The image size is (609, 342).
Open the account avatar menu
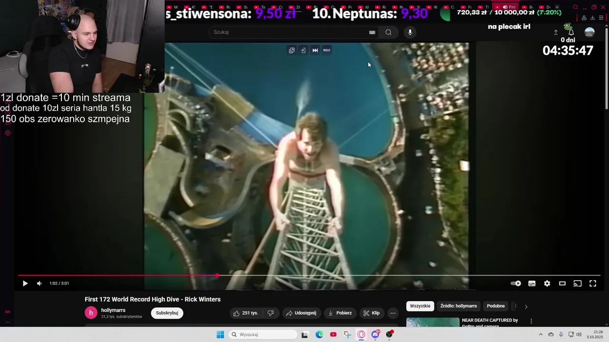tap(589, 32)
